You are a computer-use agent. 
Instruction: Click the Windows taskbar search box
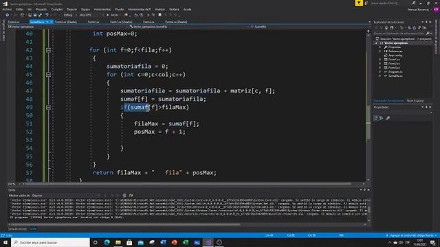[x=50, y=242]
